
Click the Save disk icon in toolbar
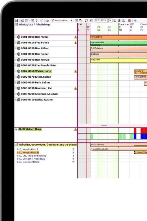point(16,20)
